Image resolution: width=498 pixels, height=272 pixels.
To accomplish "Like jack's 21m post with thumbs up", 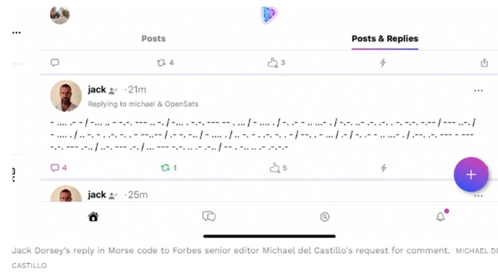I will (273, 167).
